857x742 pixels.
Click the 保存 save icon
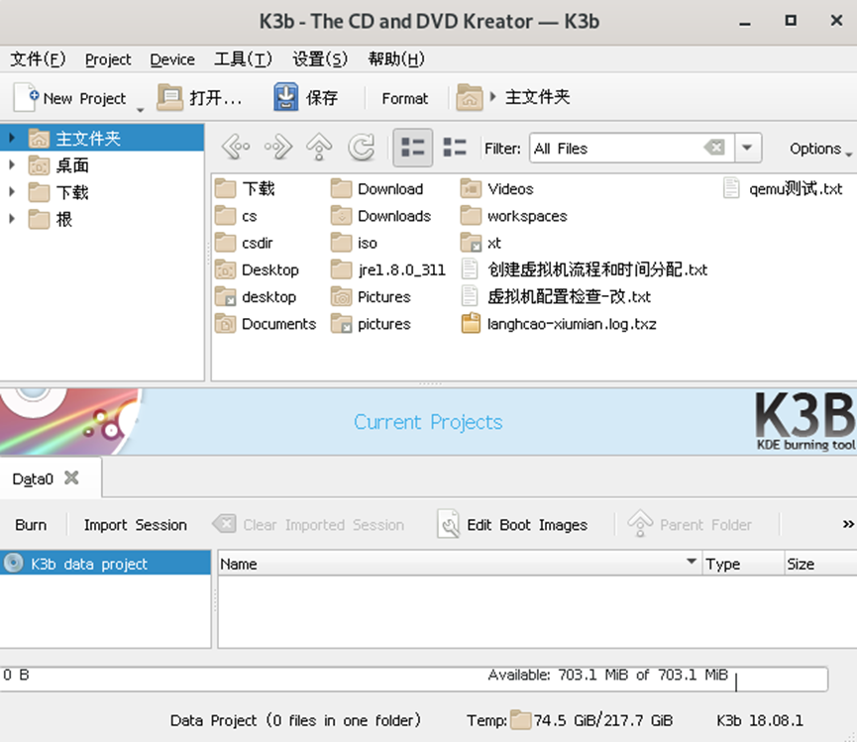pyautogui.click(x=286, y=98)
